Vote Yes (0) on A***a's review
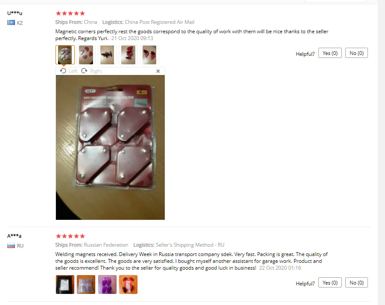This screenshot has width=385, height=305. (330, 282)
